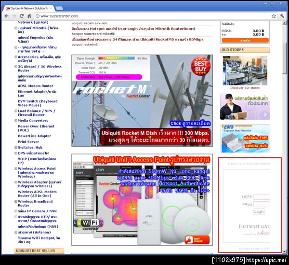289x265 pixels.
Task: Click the orange checkout button in cart
Action: 245,41
